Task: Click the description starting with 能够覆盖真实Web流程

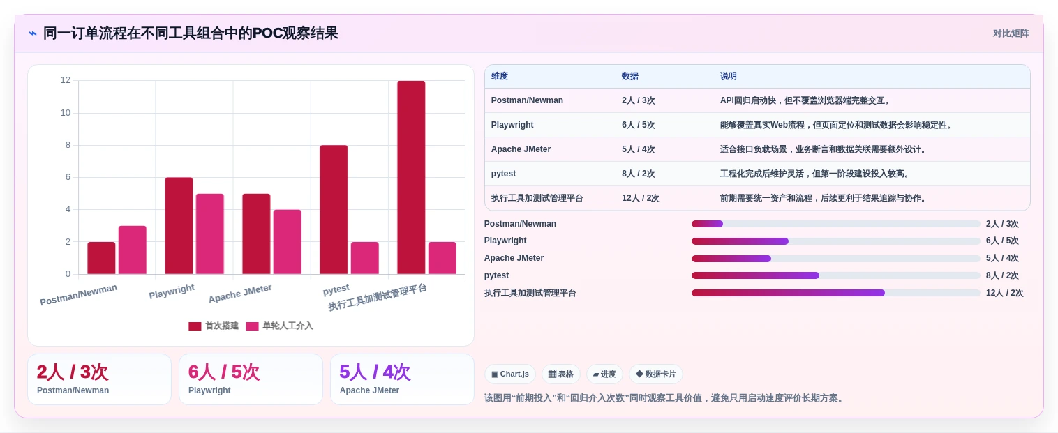Action: (837, 125)
